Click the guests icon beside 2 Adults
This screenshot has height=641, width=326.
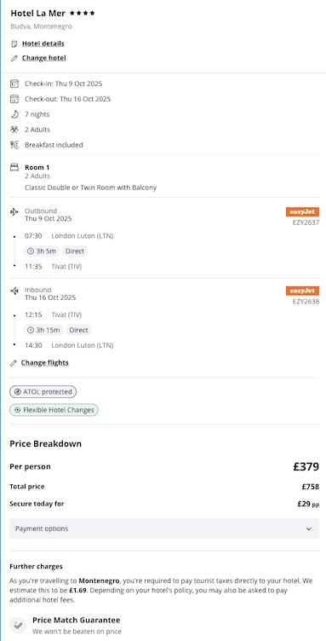[x=14, y=130]
